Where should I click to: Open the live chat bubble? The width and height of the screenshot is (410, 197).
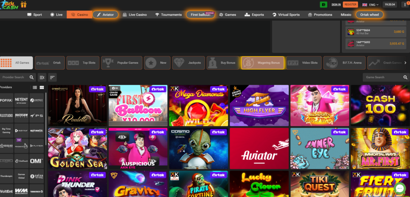tap(400, 188)
